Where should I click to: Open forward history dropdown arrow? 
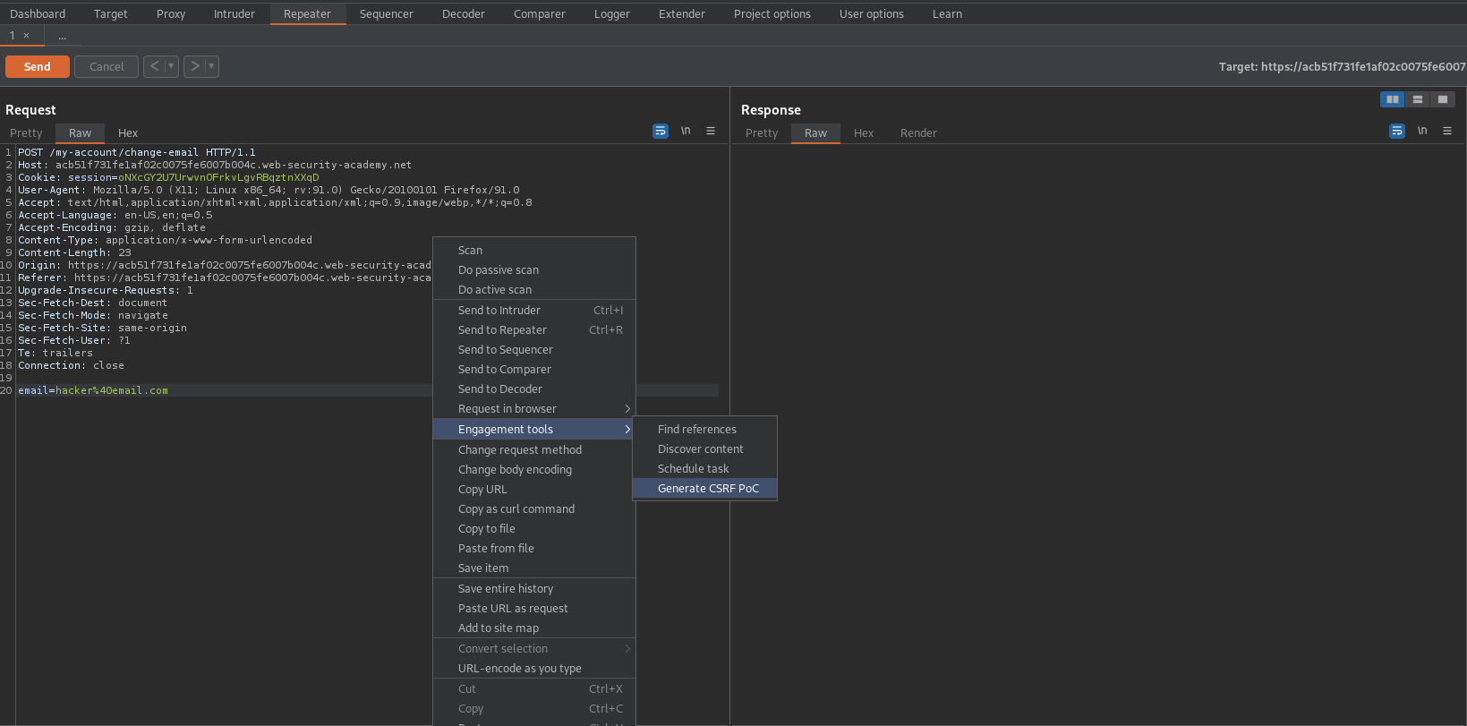212,66
